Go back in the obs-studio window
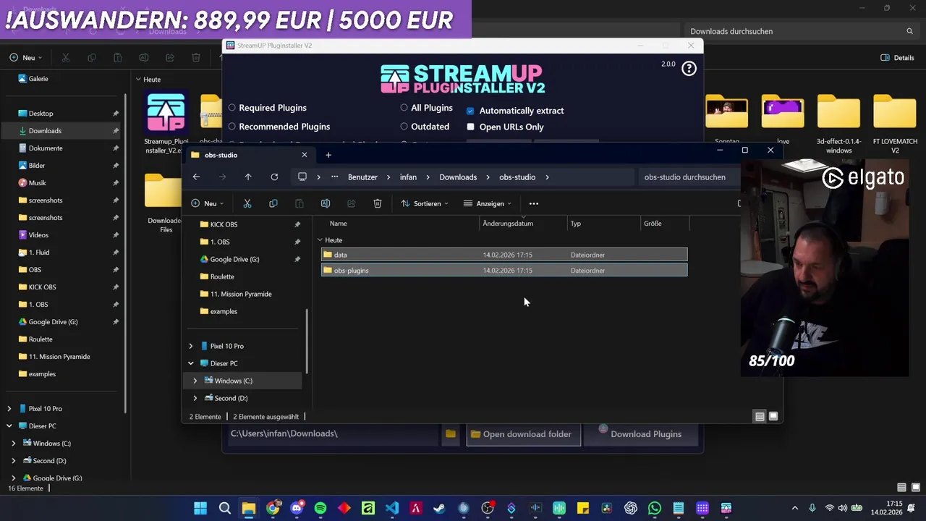The height and width of the screenshot is (521, 926). tap(196, 177)
